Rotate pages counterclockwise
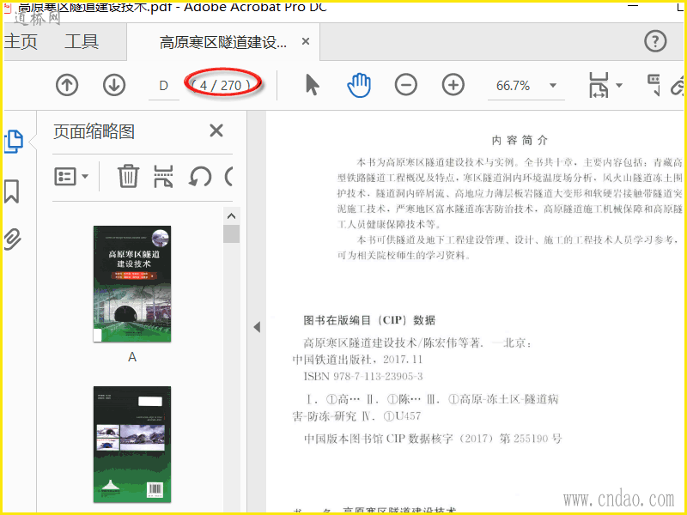 (200, 177)
